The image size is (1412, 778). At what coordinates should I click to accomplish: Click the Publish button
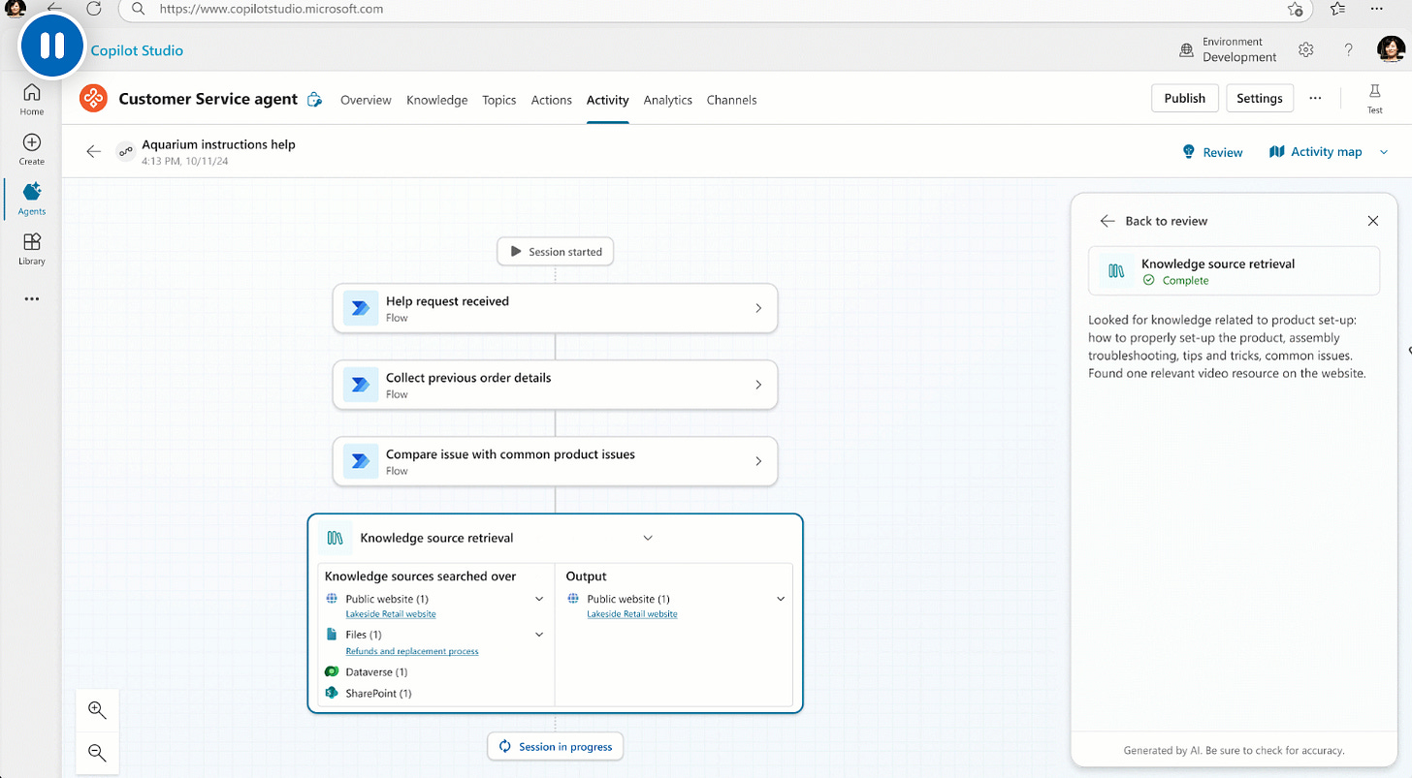tap(1184, 98)
